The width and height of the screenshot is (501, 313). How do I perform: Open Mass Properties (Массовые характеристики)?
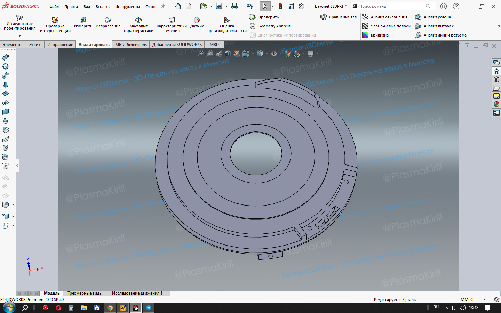coord(138,25)
